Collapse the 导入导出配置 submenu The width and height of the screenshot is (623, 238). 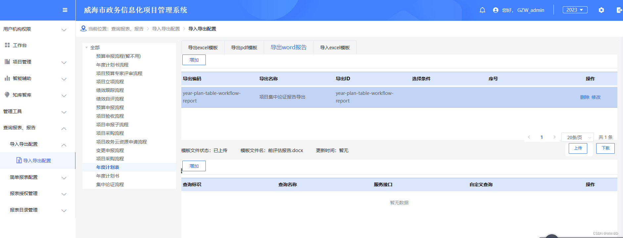pos(64,145)
